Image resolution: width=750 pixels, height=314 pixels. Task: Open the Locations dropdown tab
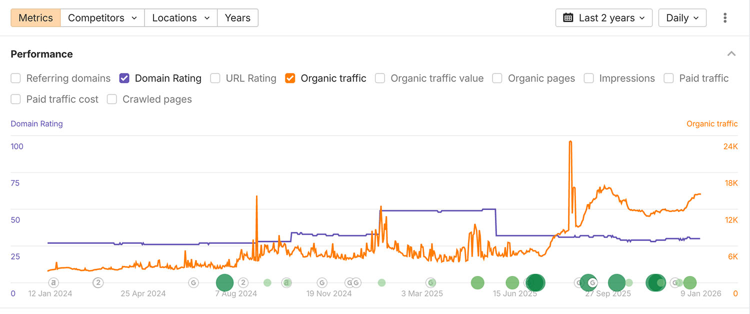pyautogui.click(x=181, y=18)
